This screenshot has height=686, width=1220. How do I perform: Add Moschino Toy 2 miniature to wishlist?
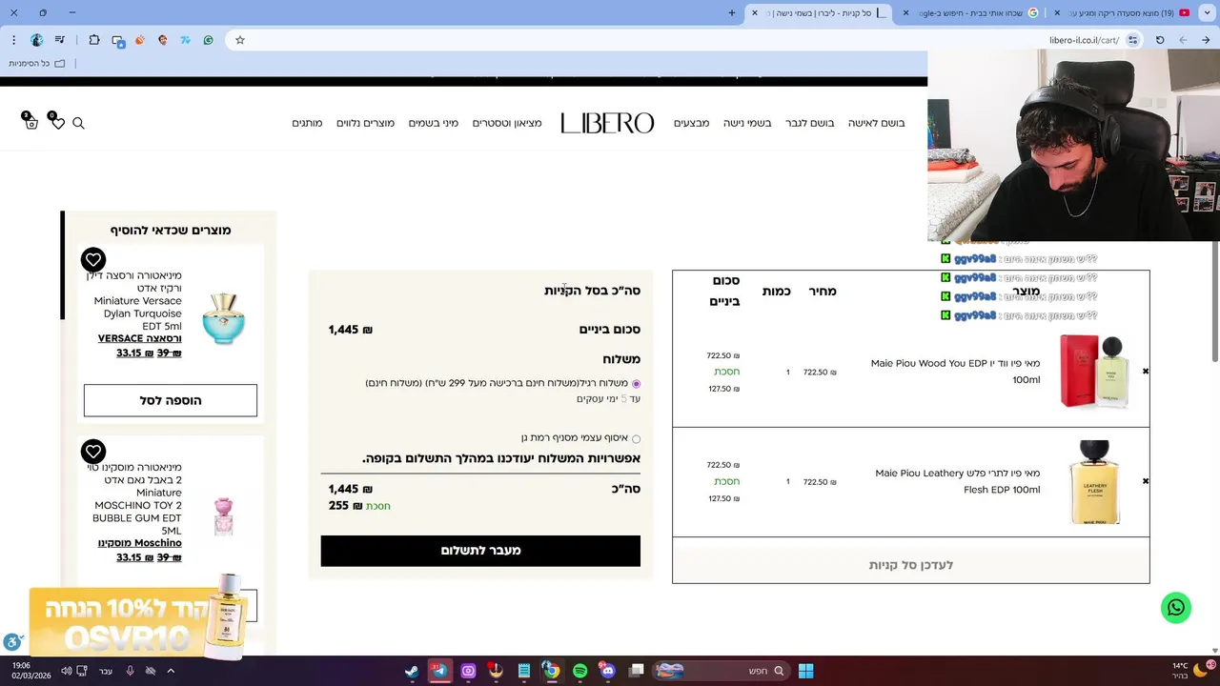click(x=93, y=451)
